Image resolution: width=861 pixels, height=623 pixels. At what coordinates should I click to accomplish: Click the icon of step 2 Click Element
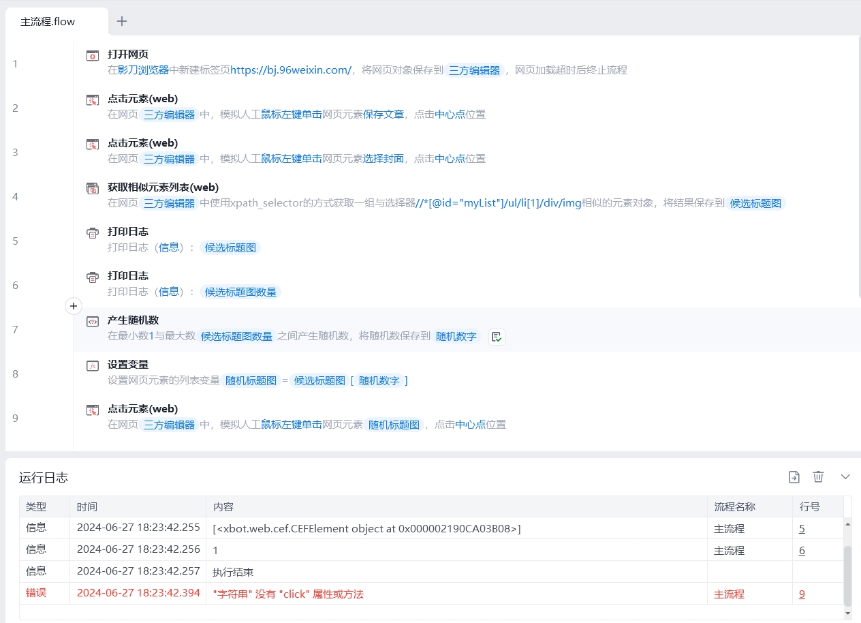click(93, 100)
